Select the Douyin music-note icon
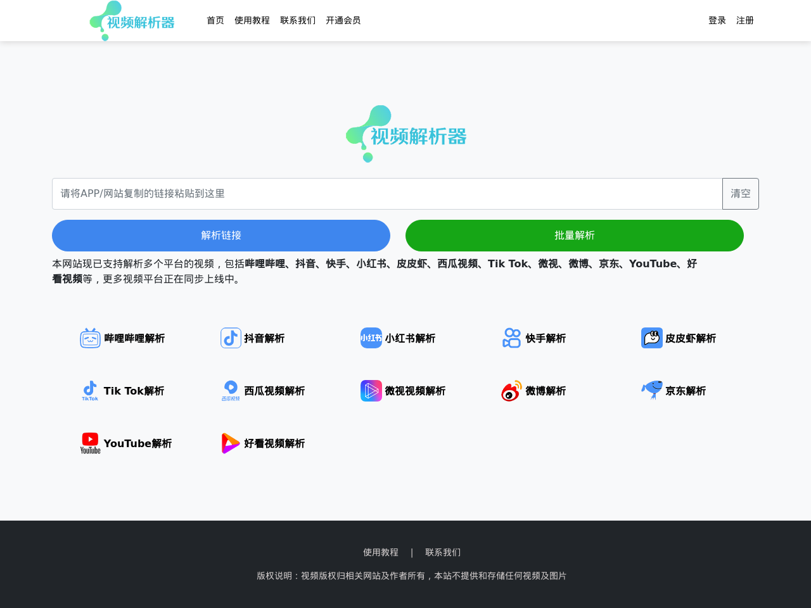The image size is (811, 608). tap(231, 338)
